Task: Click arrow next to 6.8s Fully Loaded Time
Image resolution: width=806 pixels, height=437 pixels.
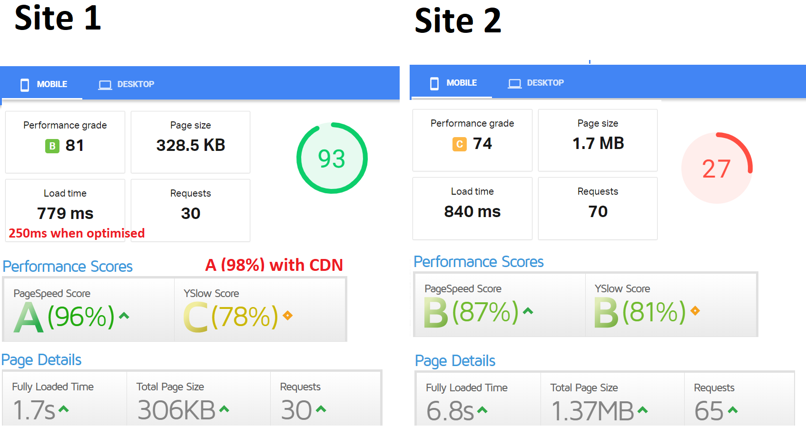Action: click(x=482, y=410)
